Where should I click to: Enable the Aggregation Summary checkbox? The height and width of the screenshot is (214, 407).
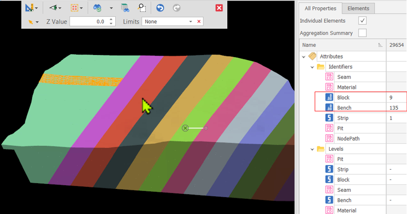[x=362, y=33]
